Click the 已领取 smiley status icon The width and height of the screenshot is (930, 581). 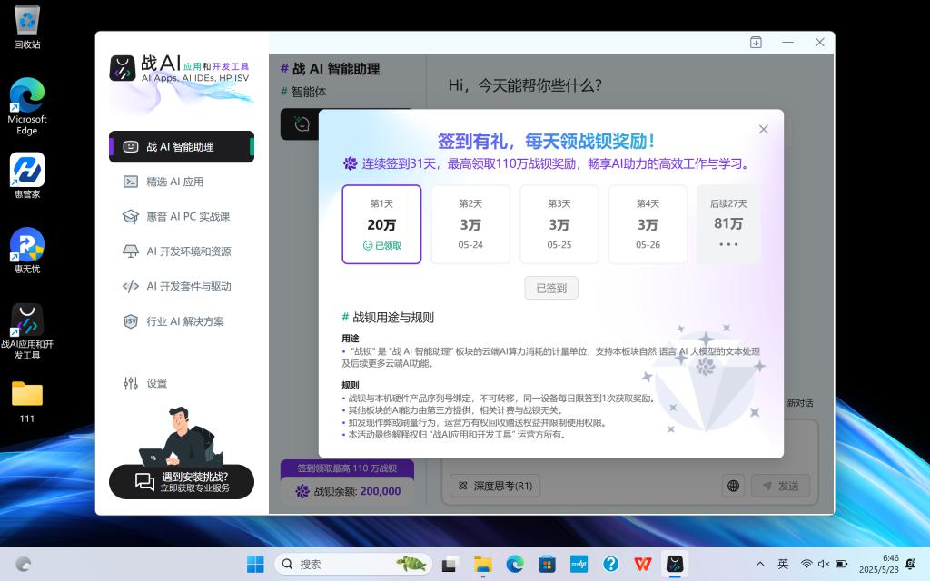coord(368,245)
